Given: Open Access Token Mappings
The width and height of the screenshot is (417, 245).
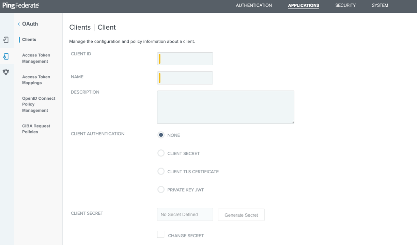Looking at the screenshot, I should 36,80.
